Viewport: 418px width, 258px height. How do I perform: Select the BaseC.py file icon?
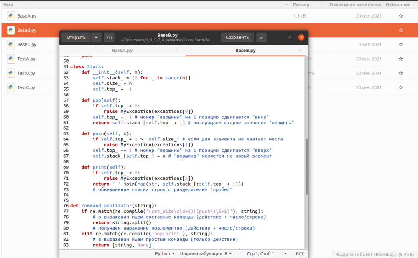[11, 44]
